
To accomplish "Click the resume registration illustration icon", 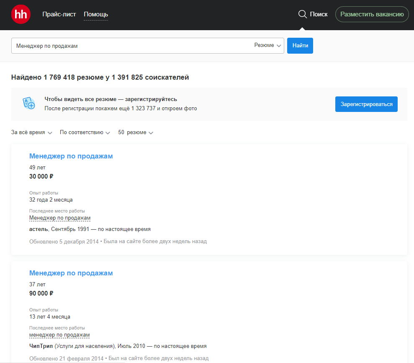I will tap(29, 103).
